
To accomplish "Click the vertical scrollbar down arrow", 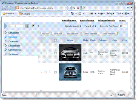I will 131,88.
